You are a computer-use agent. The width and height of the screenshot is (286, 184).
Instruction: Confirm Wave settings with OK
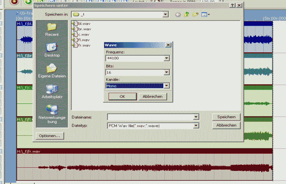coord(122,96)
